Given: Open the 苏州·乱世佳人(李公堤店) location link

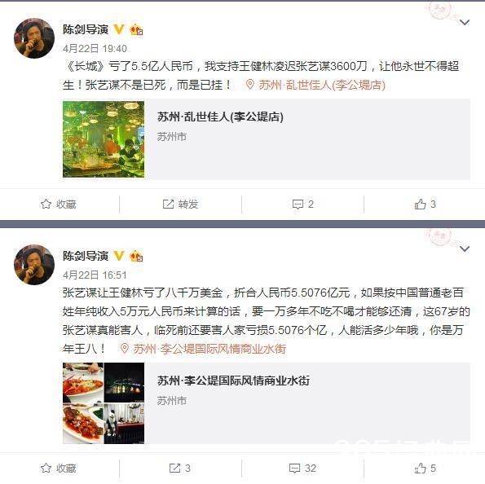Looking at the screenshot, I should (x=315, y=85).
